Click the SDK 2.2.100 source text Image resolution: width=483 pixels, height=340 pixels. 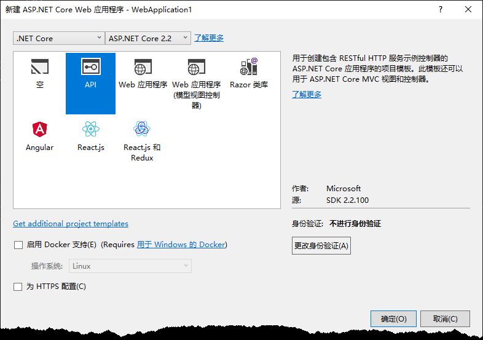point(347,200)
